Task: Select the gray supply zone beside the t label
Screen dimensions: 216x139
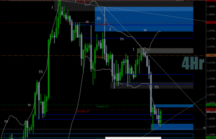Action: point(165,51)
